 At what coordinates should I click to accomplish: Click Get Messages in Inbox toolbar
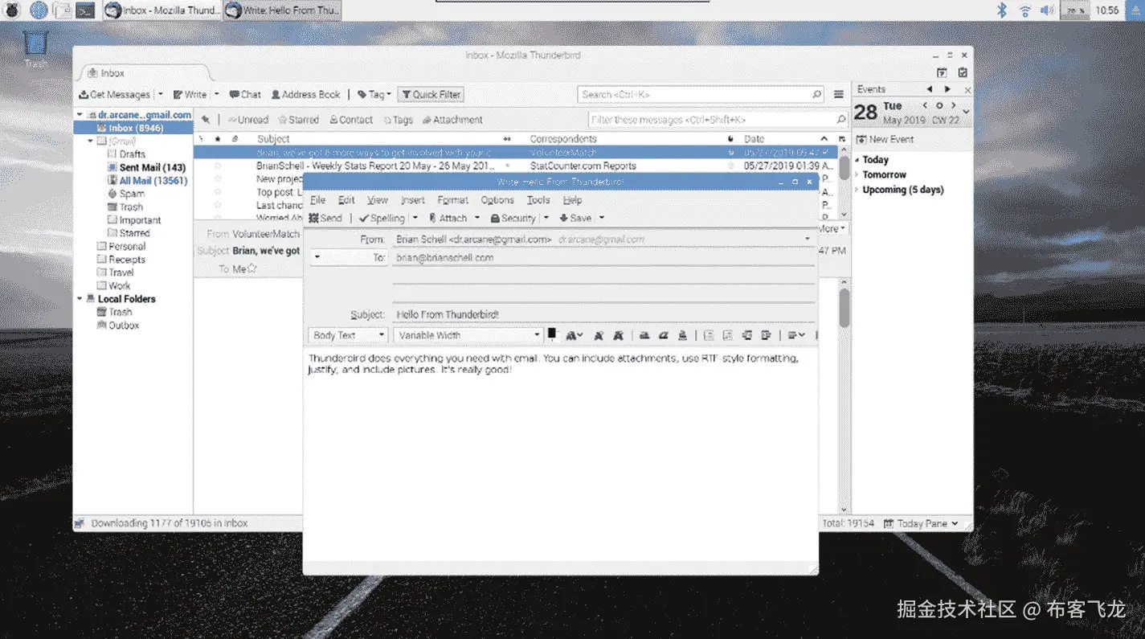[x=114, y=94]
